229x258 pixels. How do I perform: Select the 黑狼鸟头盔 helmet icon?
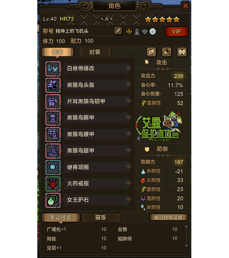[x=53, y=85]
